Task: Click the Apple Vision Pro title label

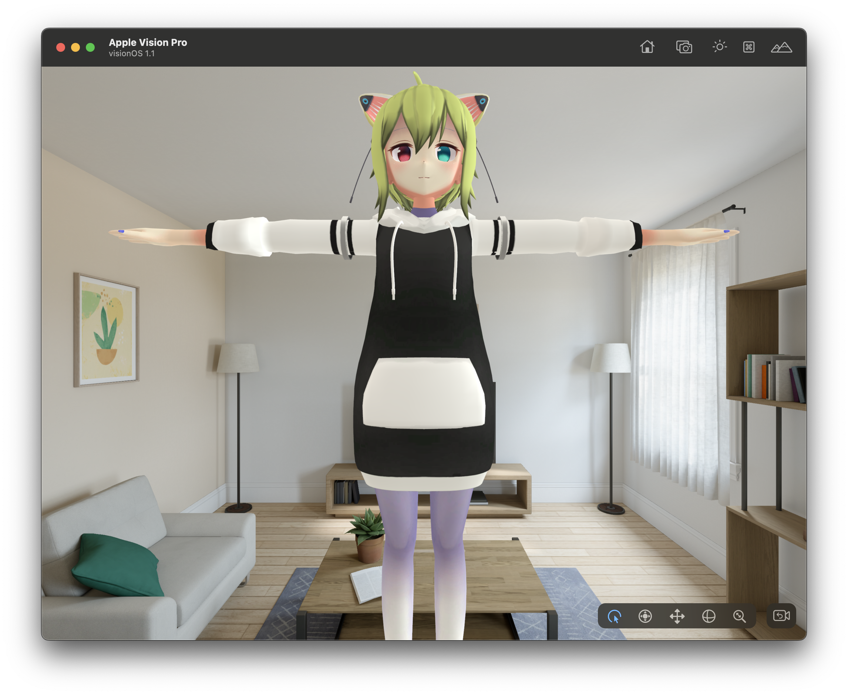Action: [x=148, y=43]
